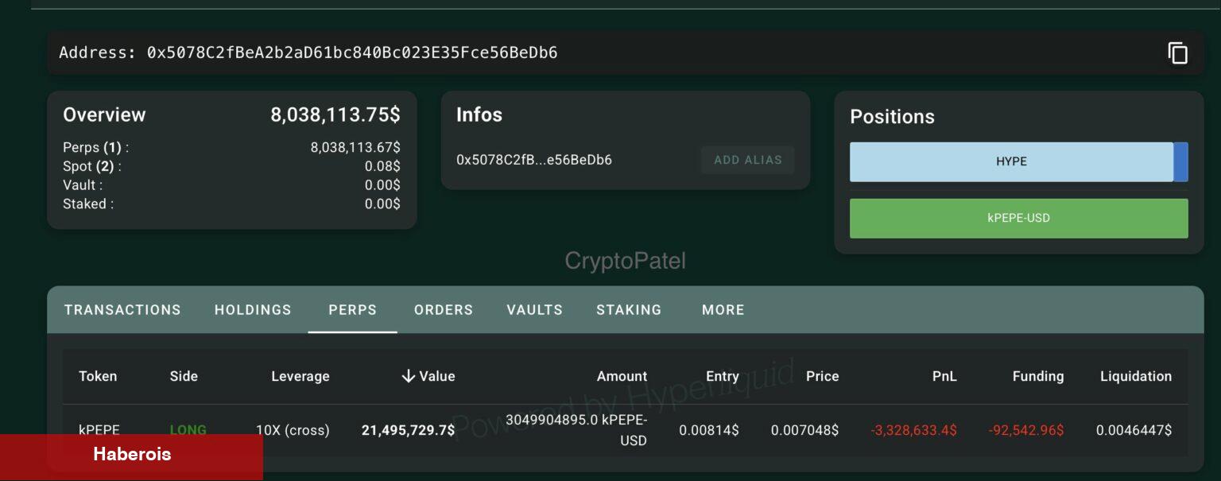Switch to the Holdings tab
Viewport: 1221px width, 481px height.
[253, 310]
